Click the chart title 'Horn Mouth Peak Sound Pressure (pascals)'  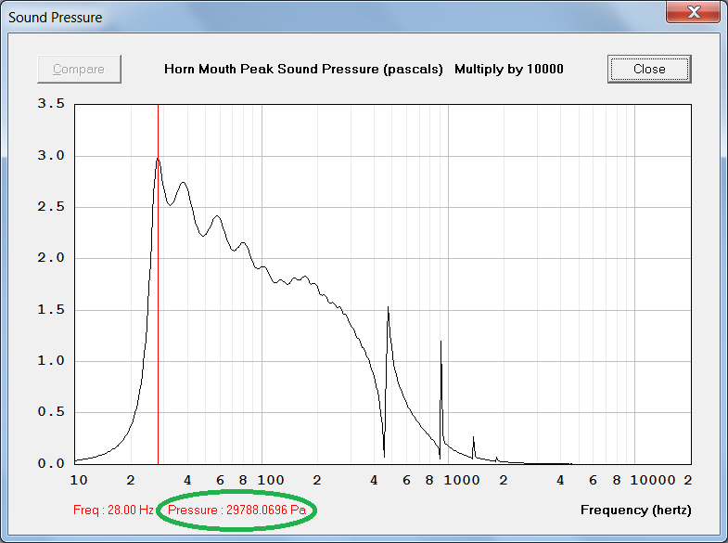click(x=303, y=70)
